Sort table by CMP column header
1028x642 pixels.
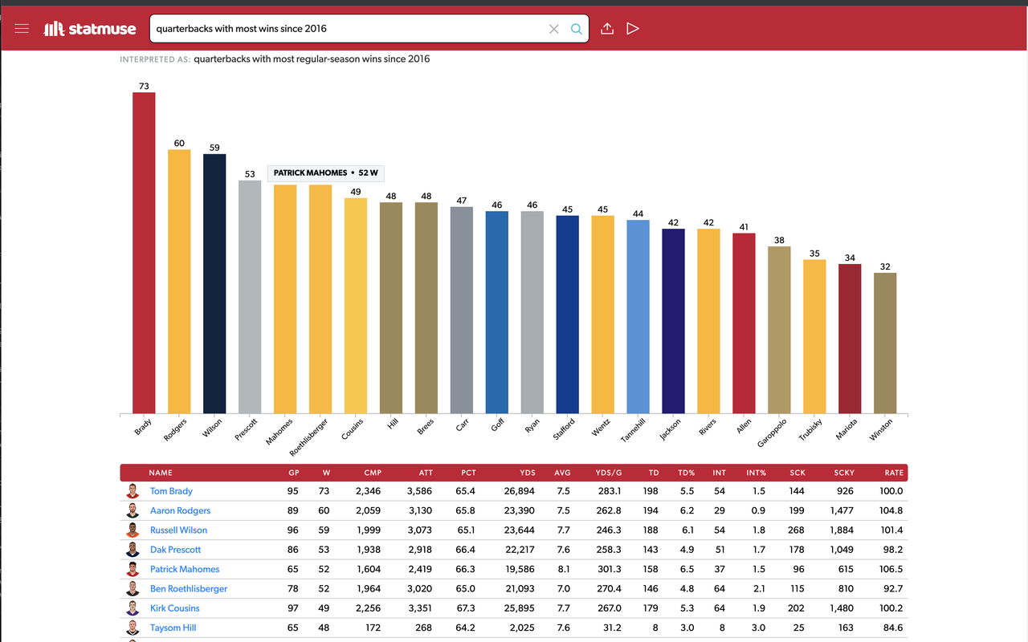point(373,473)
